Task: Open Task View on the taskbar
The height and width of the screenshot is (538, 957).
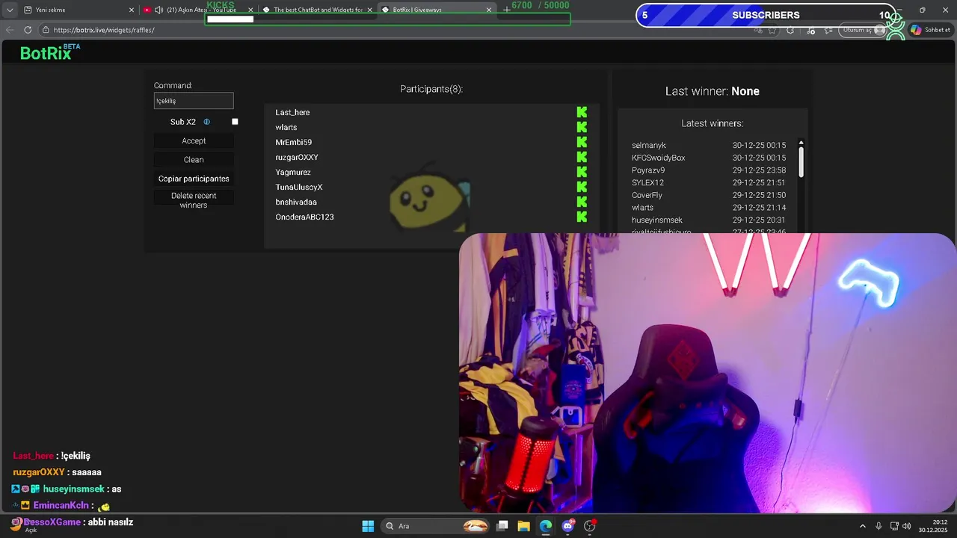Action: point(502,526)
